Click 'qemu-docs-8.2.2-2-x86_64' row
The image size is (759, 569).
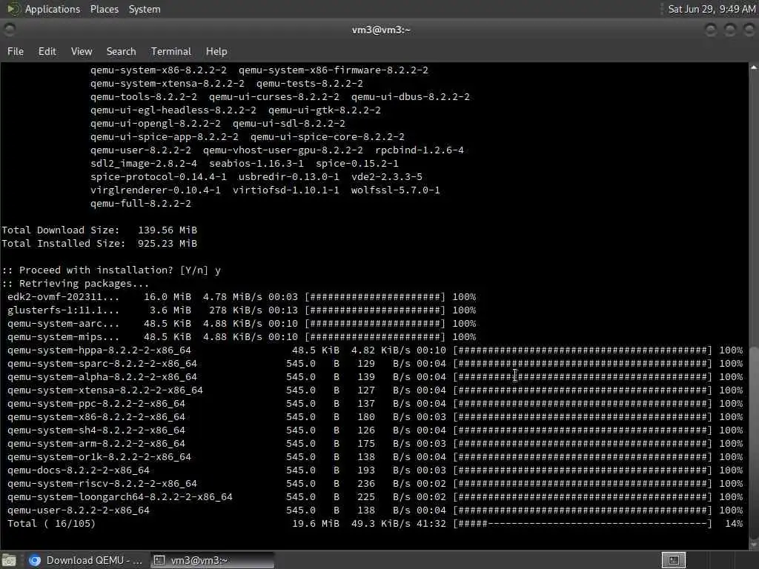(x=375, y=470)
